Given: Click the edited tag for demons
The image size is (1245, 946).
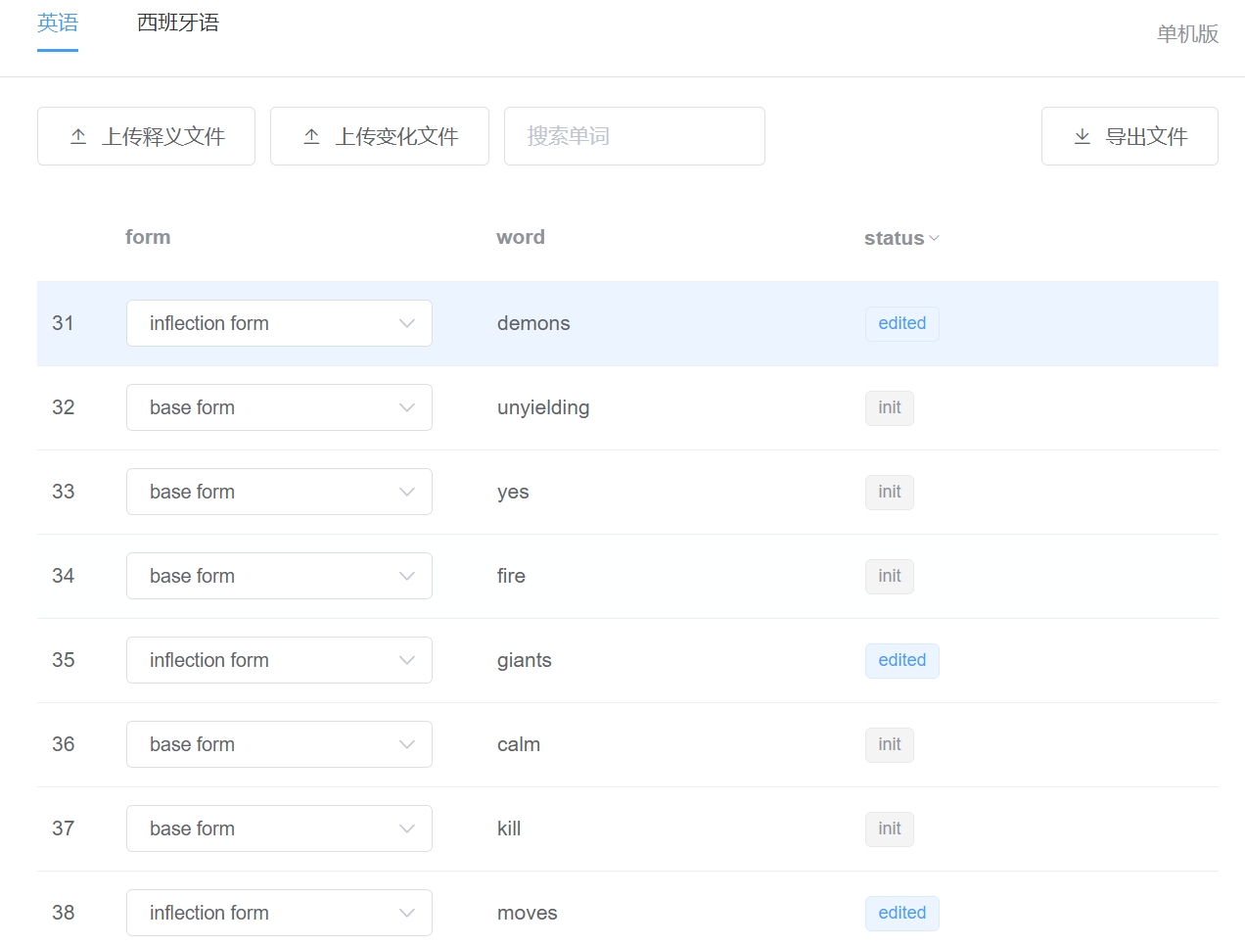Looking at the screenshot, I should pyautogui.click(x=901, y=323).
